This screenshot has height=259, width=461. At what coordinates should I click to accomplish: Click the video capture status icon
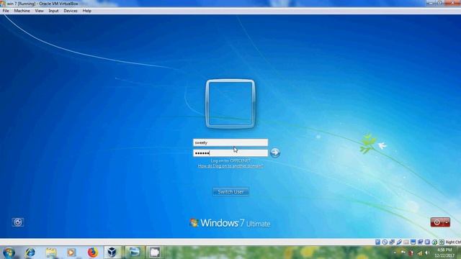pos(421,242)
